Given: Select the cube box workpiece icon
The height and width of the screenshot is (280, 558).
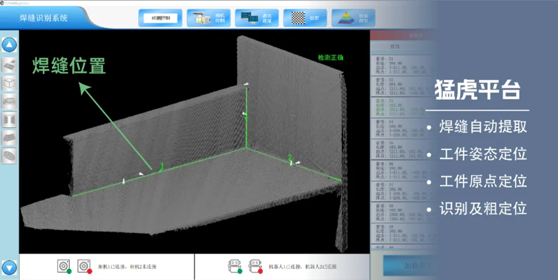Looking at the screenshot, I should [x=9, y=84].
